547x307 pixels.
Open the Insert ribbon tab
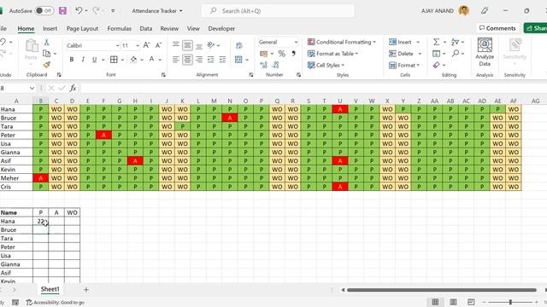(50, 28)
